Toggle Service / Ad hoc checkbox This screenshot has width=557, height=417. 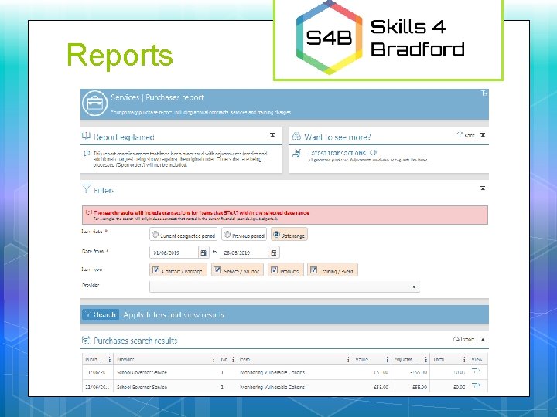[x=217, y=270]
